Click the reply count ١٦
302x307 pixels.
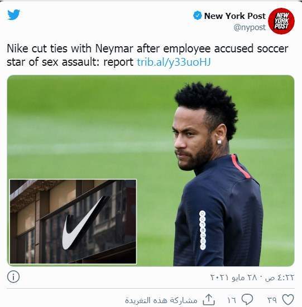pyautogui.click(x=232, y=300)
